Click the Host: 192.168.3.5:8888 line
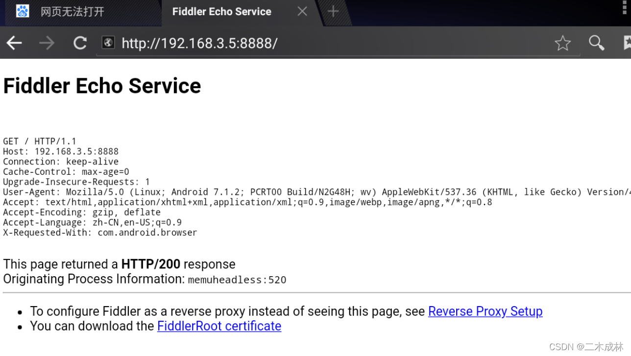This screenshot has height=356, width=631. (61, 152)
